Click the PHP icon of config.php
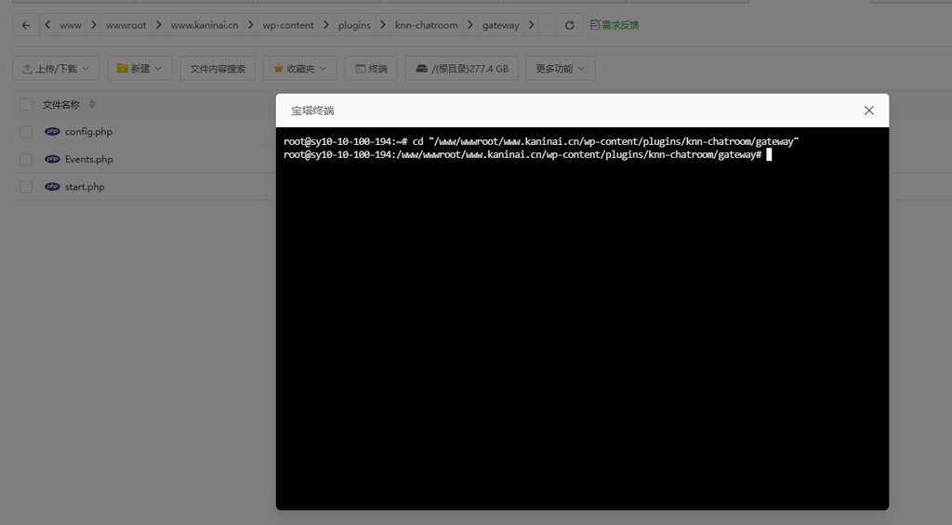The image size is (952, 525). (52, 131)
